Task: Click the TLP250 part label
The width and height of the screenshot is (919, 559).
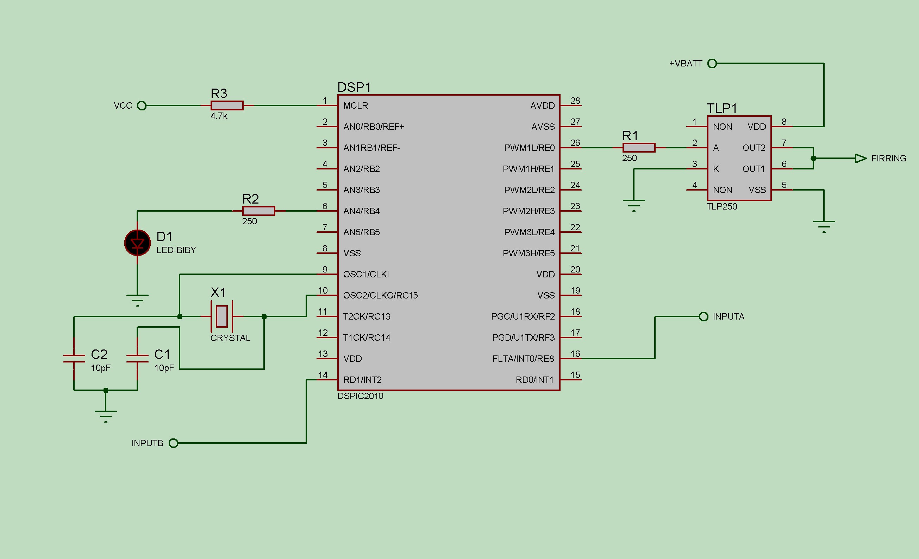Action: point(722,206)
